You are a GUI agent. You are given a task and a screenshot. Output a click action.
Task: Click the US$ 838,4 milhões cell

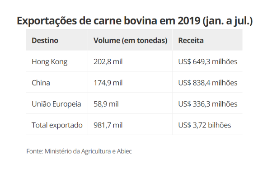208,83
